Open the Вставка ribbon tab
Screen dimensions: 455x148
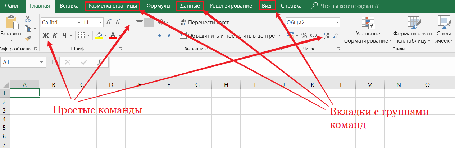point(69,6)
